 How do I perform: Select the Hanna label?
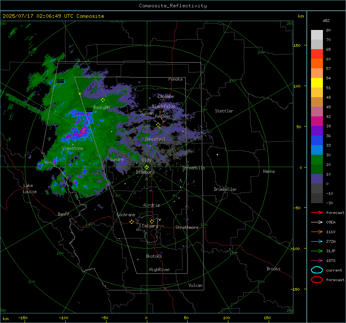point(269,171)
